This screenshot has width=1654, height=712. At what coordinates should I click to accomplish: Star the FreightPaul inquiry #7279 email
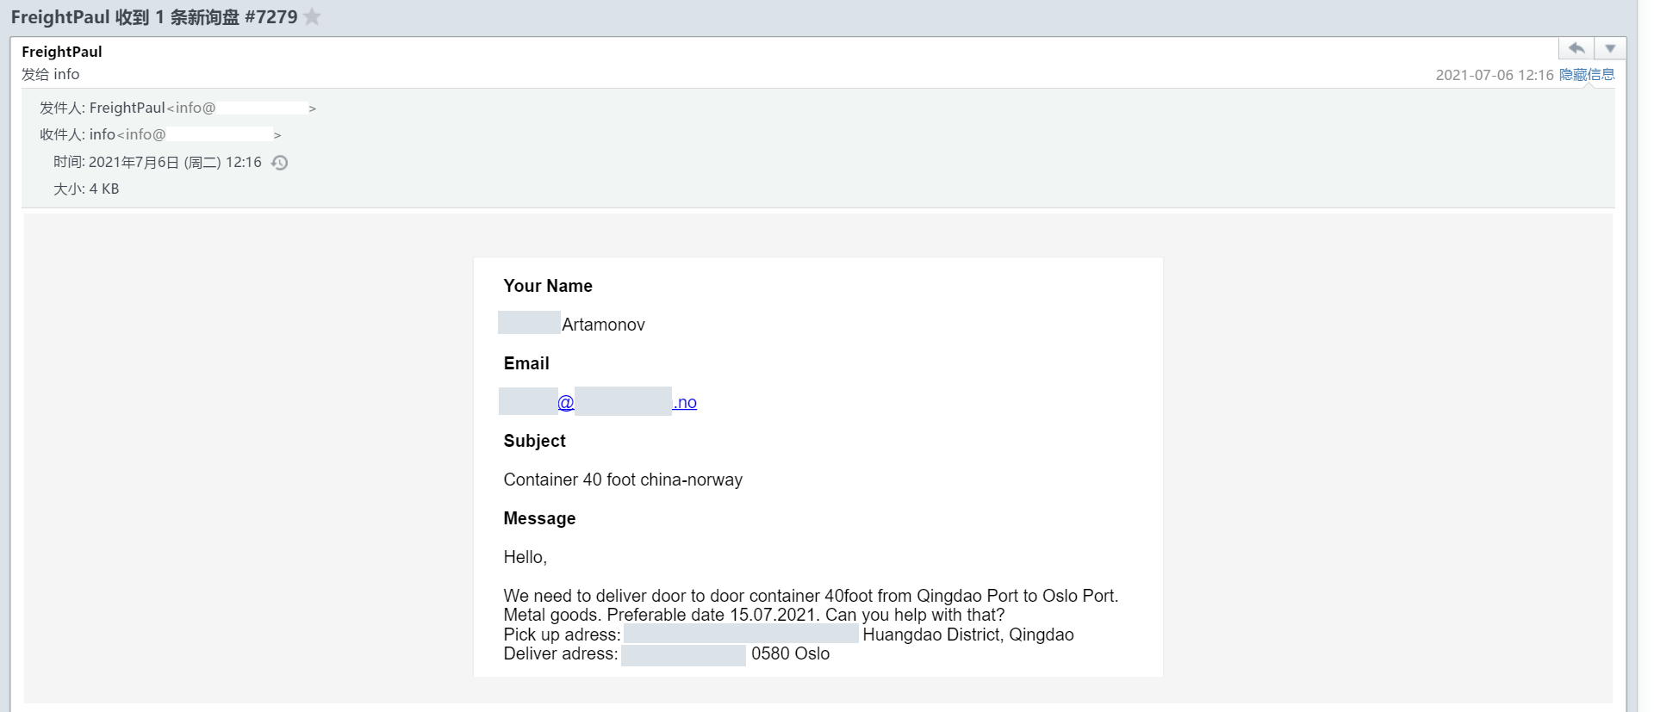(x=313, y=17)
